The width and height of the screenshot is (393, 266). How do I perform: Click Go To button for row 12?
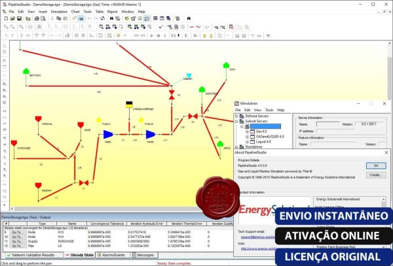pyautogui.click(x=17, y=246)
